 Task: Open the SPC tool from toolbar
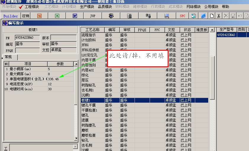[182, 16]
